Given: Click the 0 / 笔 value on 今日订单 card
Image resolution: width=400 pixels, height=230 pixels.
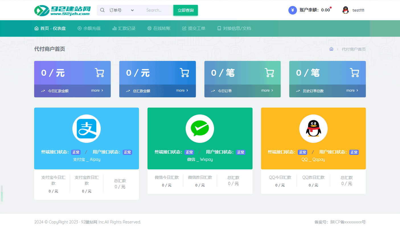Looking at the screenshot, I should pyautogui.click(x=223, y=73).
